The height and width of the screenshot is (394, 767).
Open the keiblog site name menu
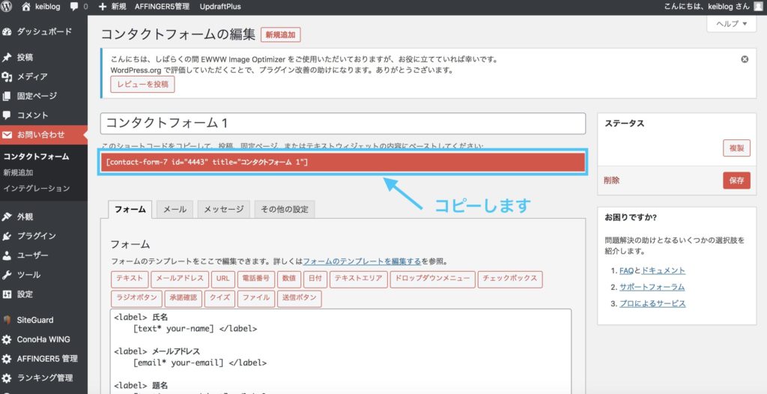[x=47, y=7]
